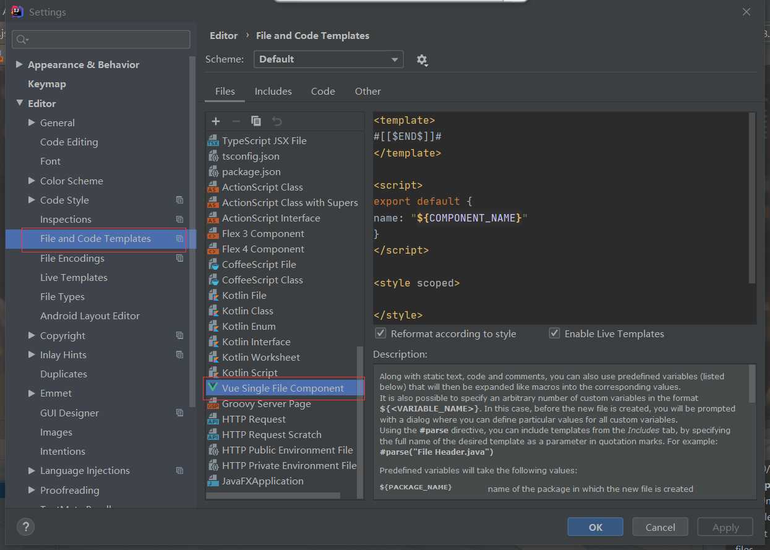Click the Flex 3 Component icon

[213, 233]
